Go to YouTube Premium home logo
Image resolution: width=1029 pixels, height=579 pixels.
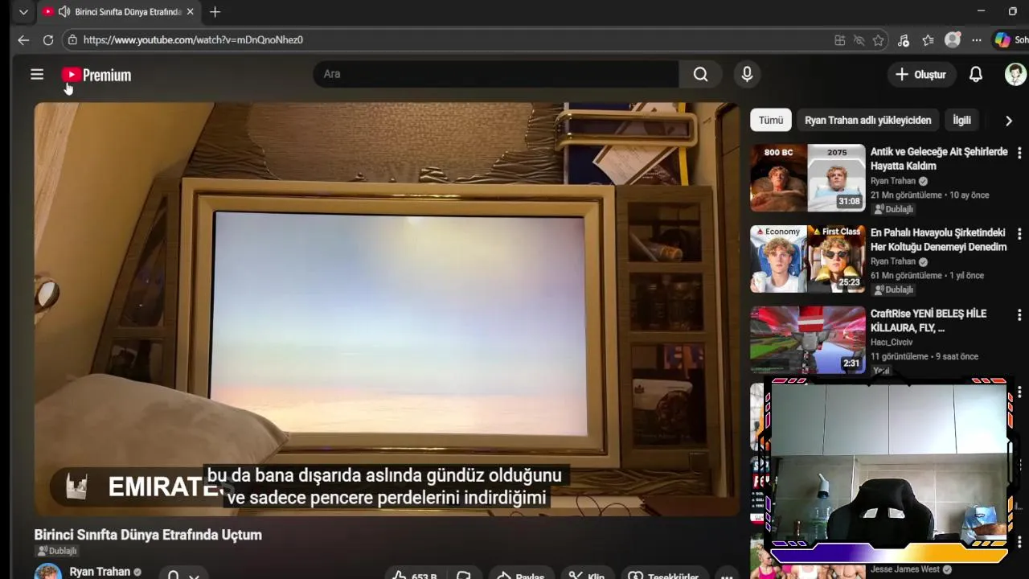click(x=96, y=75)
